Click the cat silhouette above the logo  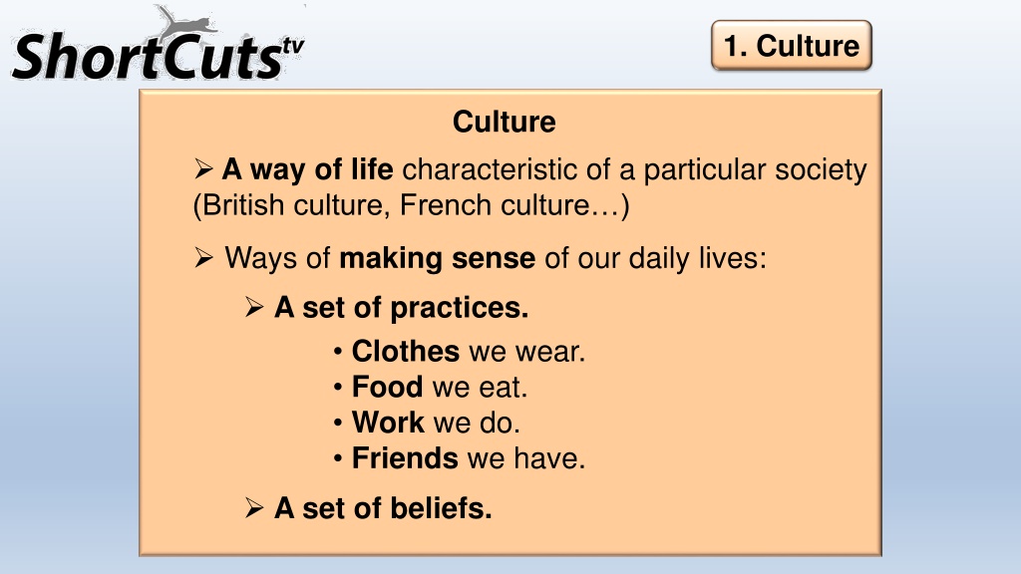point(187,22)
